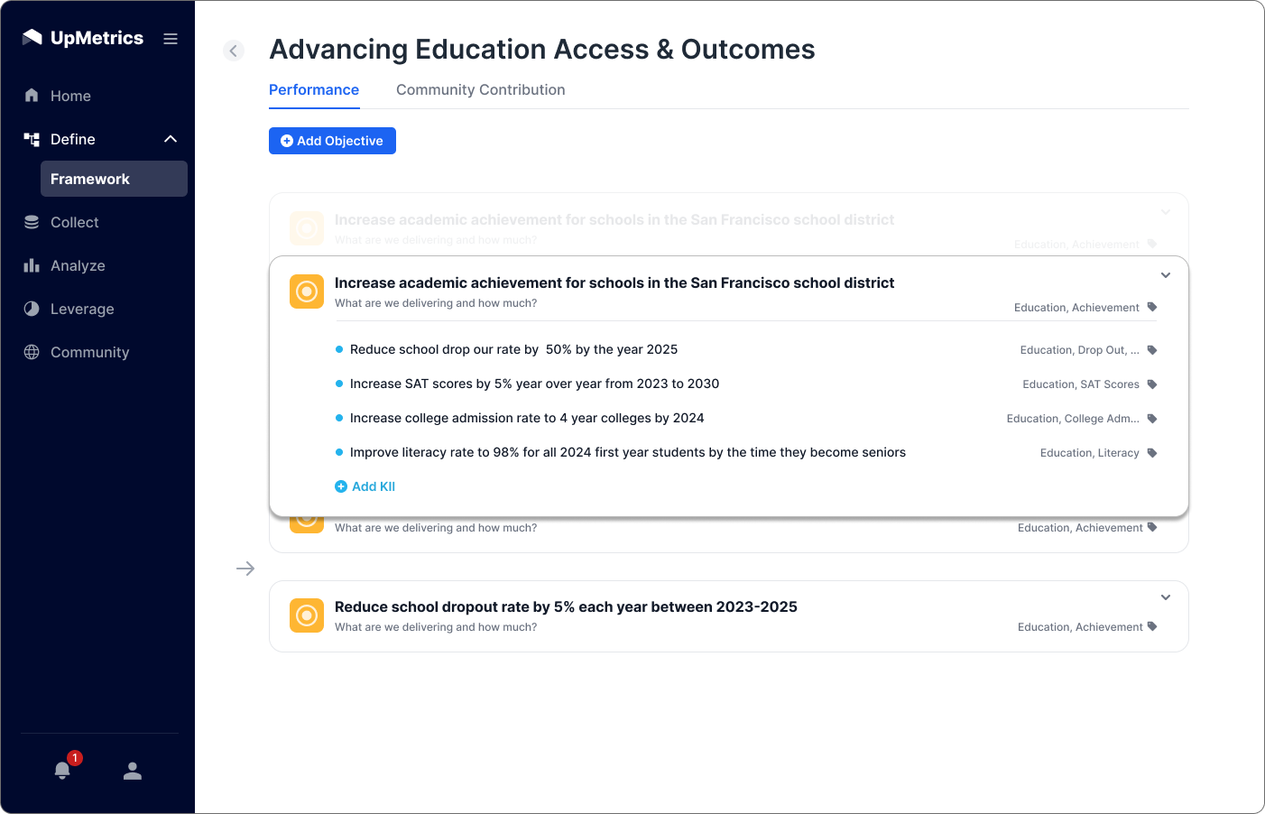Image resolution: width=1265 pixels, height=814 pixels.
Task: Go to Collect in the sidebar
Action: pyautogui.click(x=74, y=222)
